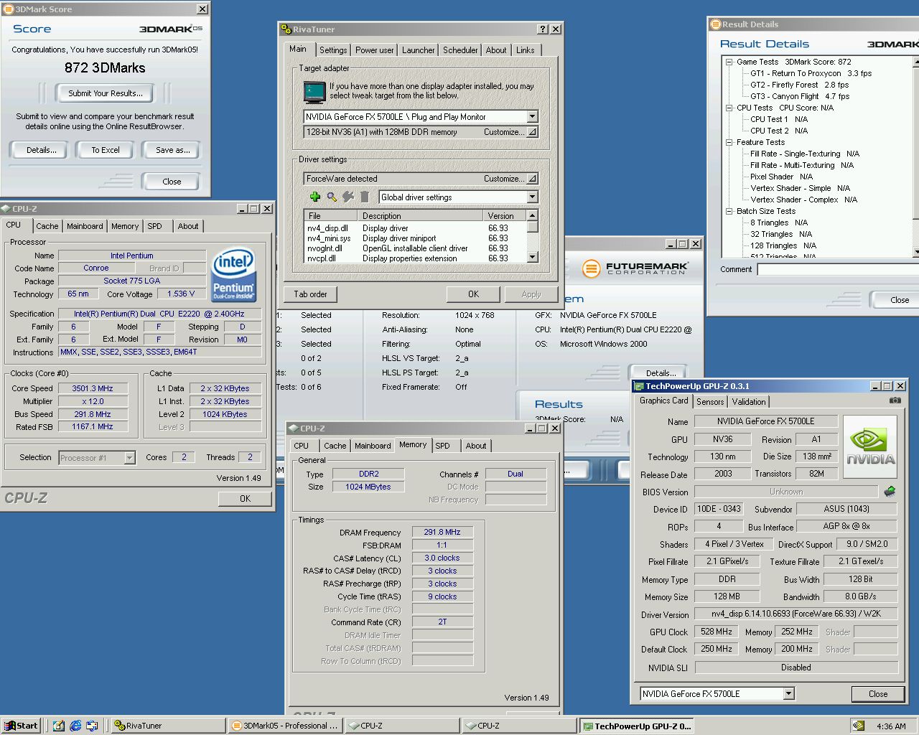Open Mainboard tab in CPU-Z processor window
The image size is (919, 735).
click(85, 226)
